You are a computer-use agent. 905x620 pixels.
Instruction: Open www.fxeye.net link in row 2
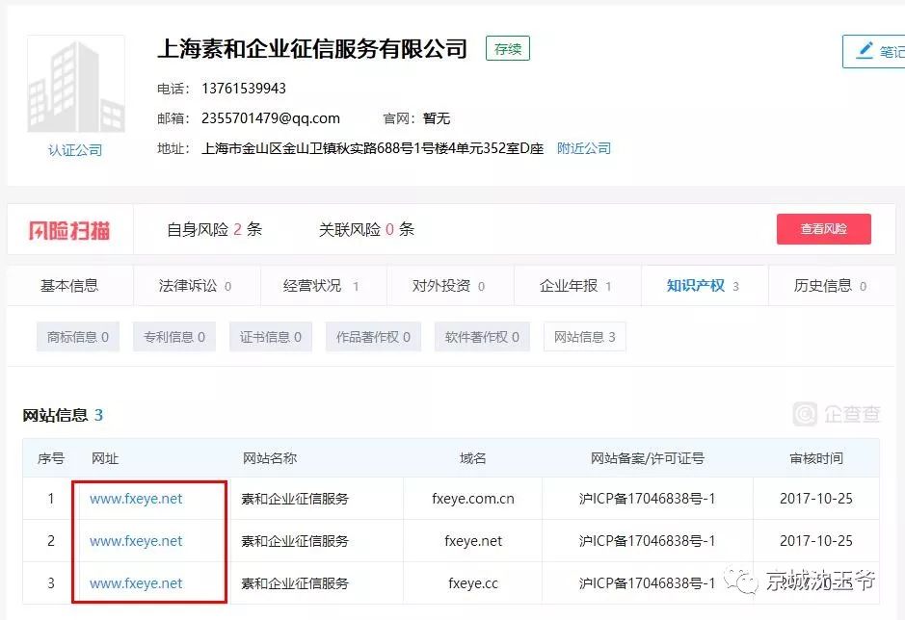pyautogui.click(x=136, y=541)
